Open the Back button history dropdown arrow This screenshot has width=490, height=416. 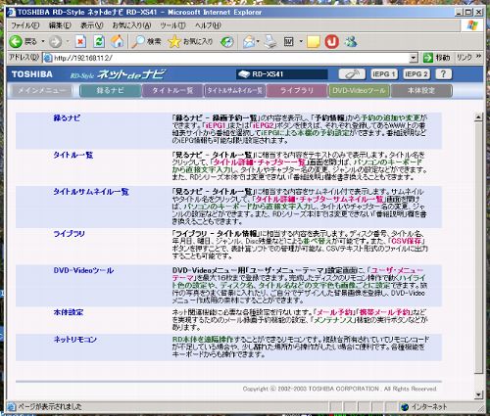coord(43,42)
